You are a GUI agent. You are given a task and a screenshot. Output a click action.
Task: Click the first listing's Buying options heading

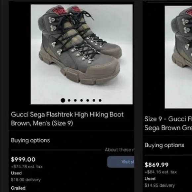click(30, 140)
